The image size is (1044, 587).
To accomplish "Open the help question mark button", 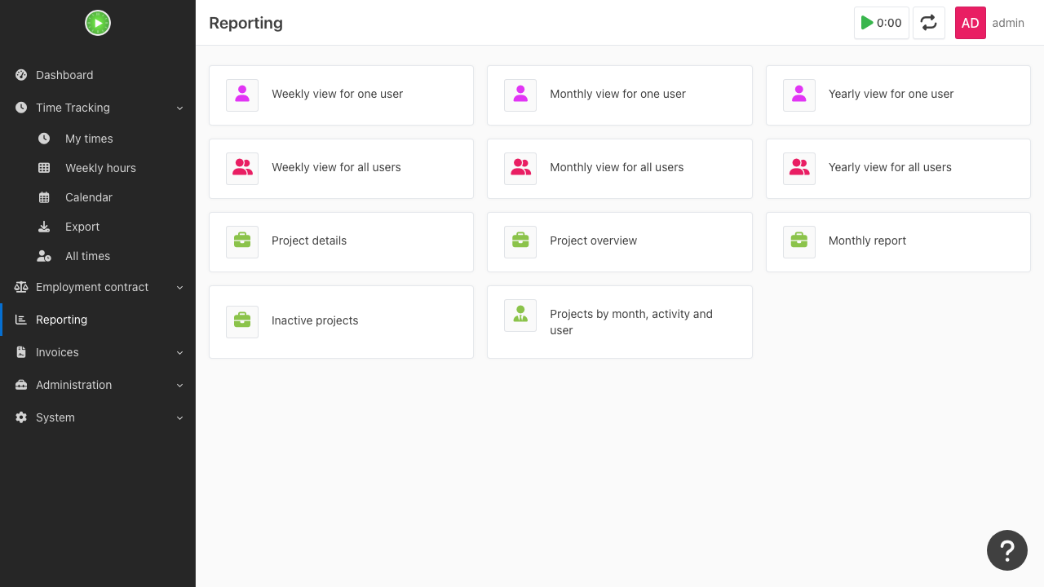I will (1007, 550).
